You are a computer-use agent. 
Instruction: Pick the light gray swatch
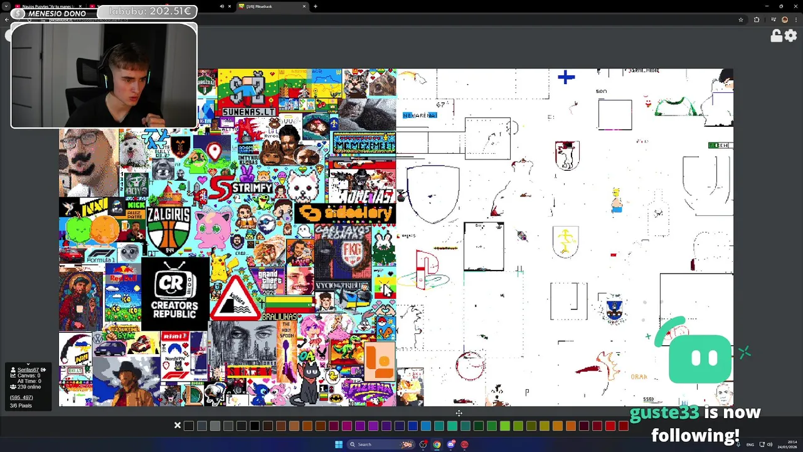coord(215,426)
